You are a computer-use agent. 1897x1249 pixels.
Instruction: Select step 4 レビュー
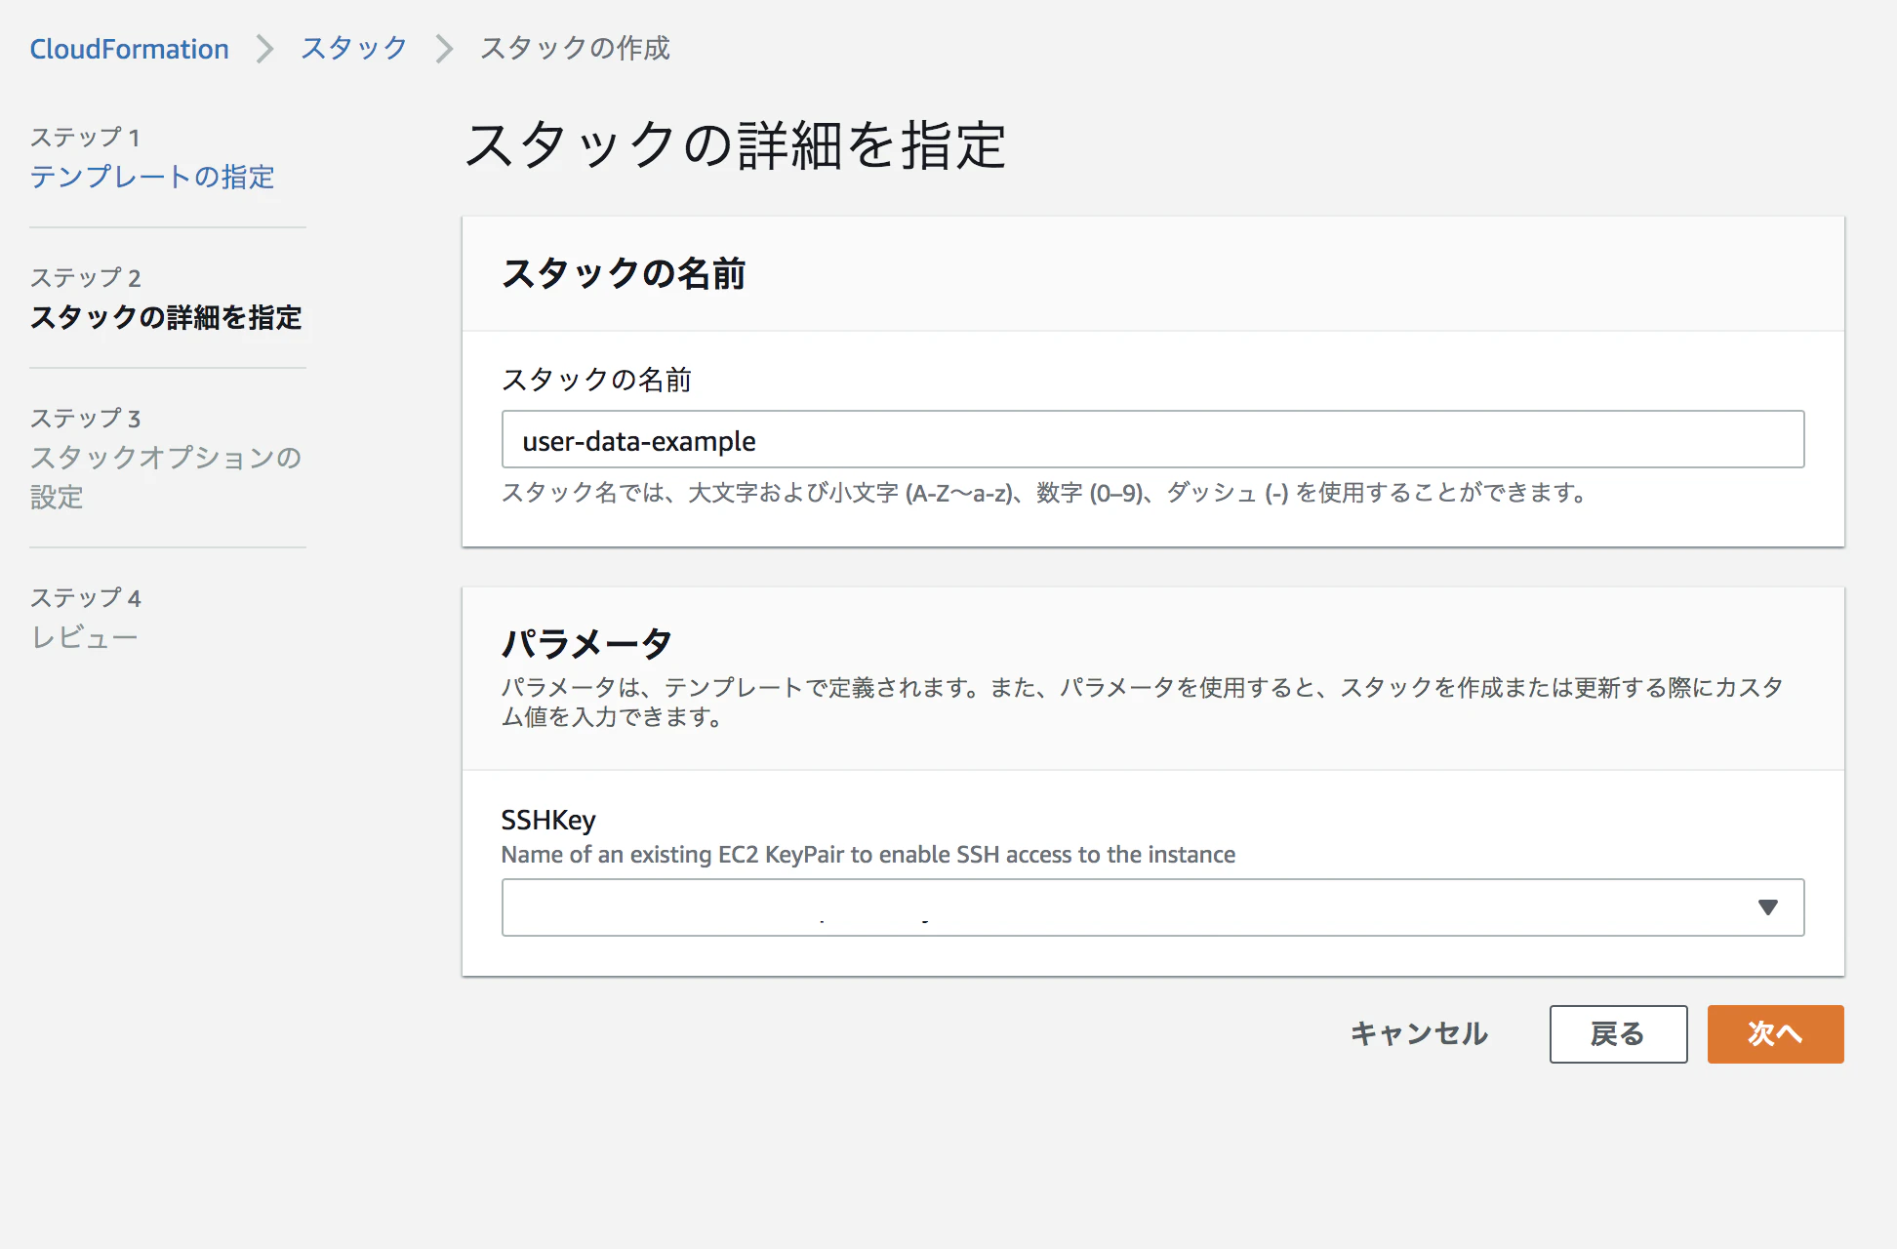click(84, 637)
